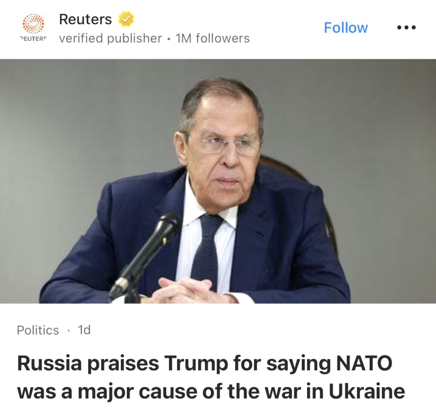436x409 pixels.
Task: View the '1M followers' count
Action: tap(212, 38)
